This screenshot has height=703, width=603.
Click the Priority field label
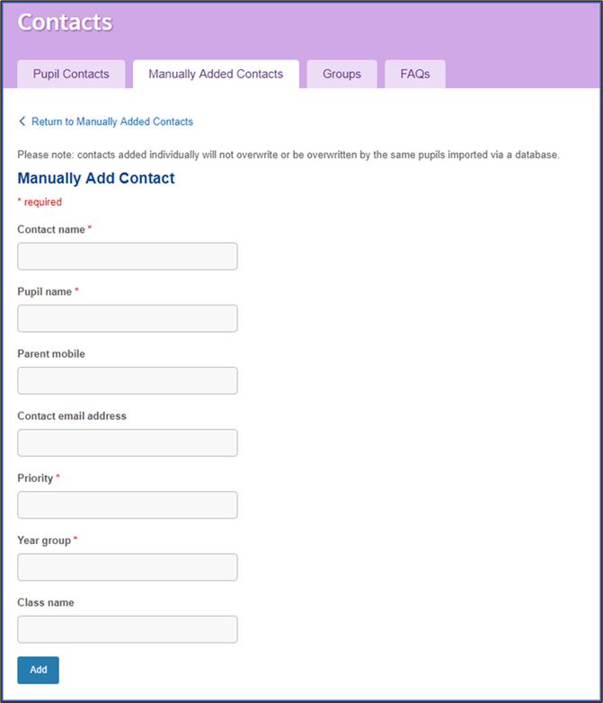point(35,478)
